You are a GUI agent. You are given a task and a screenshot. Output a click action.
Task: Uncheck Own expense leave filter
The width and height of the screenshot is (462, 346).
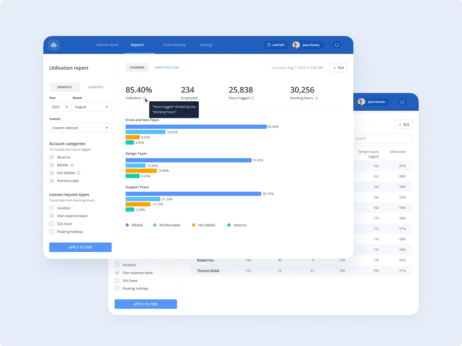pyautogui.click(x=52, y=216)
